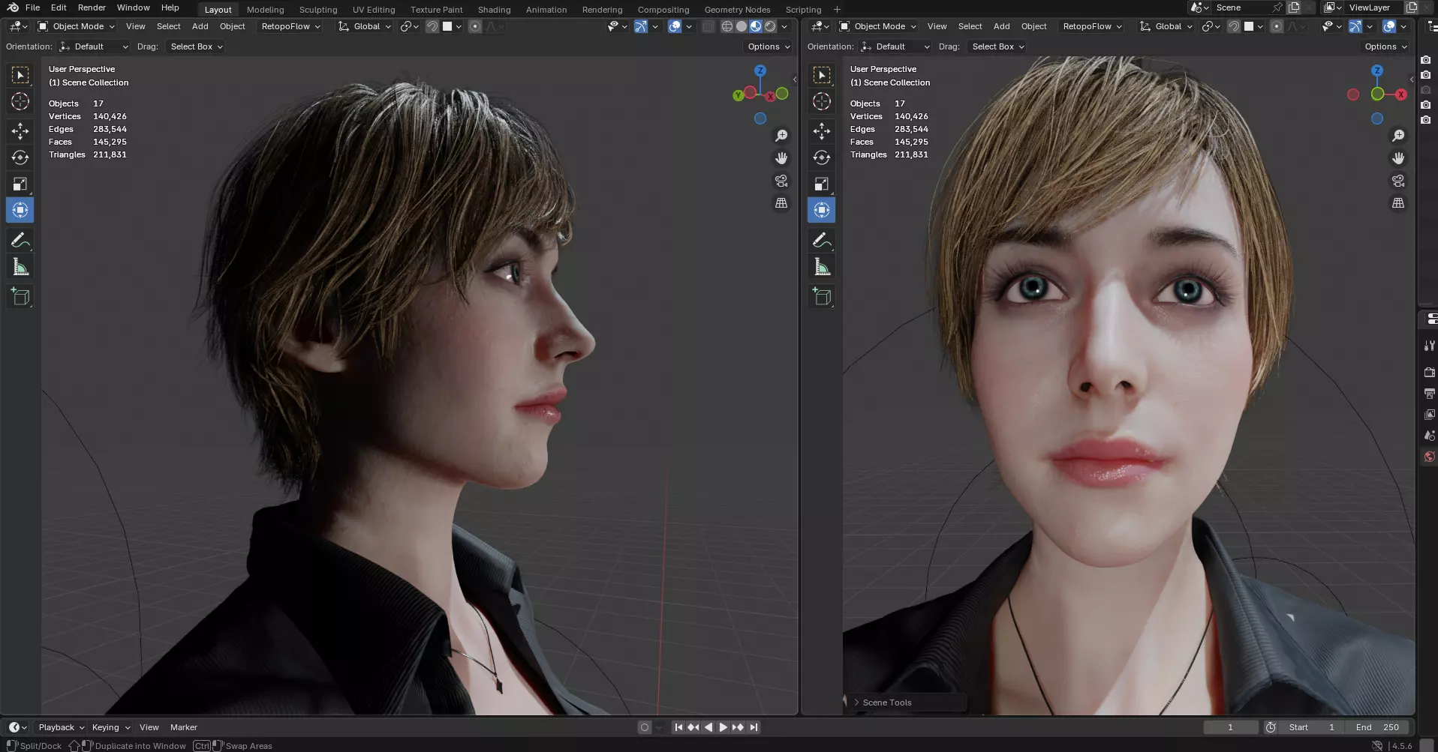Pin the Scene with pushpin icon

click(x=1277, y=7)
